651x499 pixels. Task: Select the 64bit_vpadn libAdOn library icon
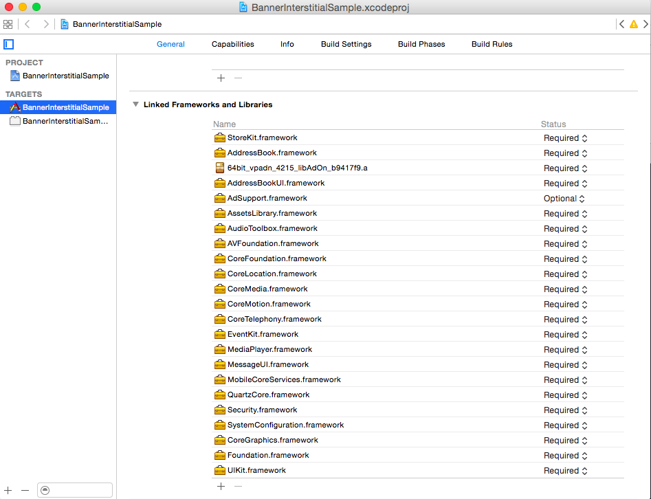pyautogui.click(x=219, y=168)
